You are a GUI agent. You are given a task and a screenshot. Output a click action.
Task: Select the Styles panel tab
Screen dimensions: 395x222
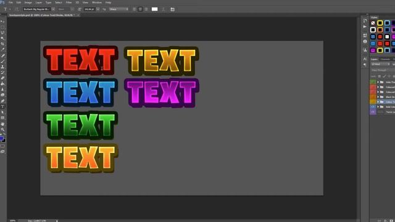(374, 17)
